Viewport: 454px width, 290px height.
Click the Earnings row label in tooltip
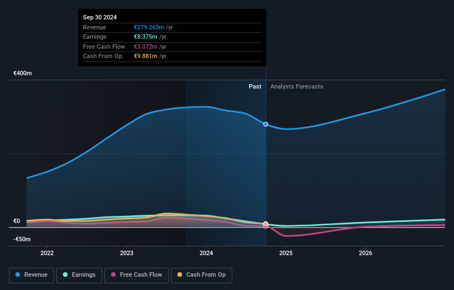tap(95, 37)
